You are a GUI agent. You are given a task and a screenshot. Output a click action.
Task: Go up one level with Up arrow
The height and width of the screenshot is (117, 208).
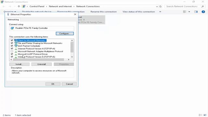click(19, 6)
